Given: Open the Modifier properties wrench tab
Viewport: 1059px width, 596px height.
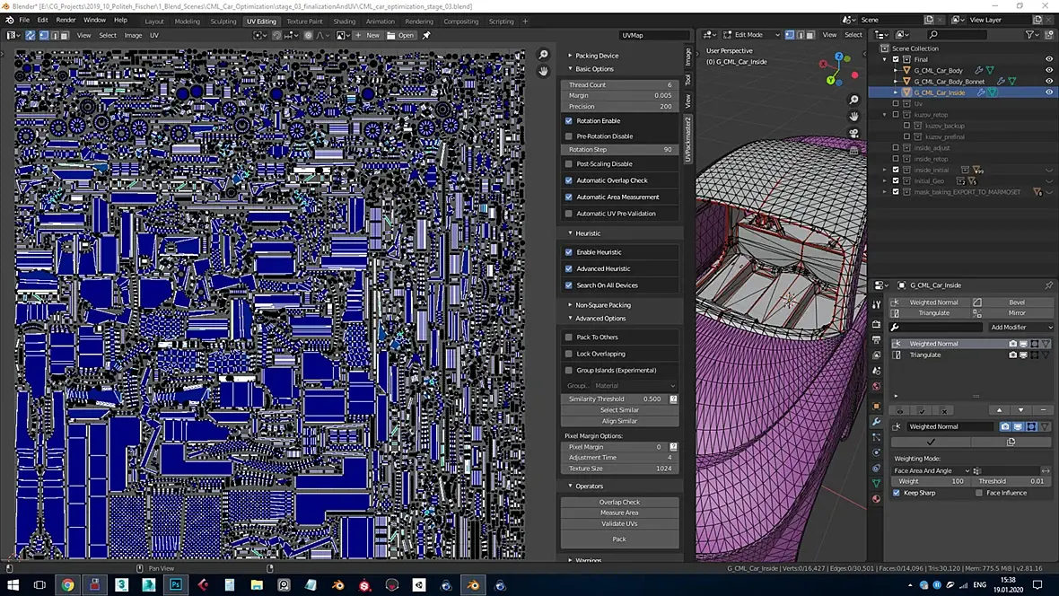Looking at the screenshot, I should click(x=876, y=422).
